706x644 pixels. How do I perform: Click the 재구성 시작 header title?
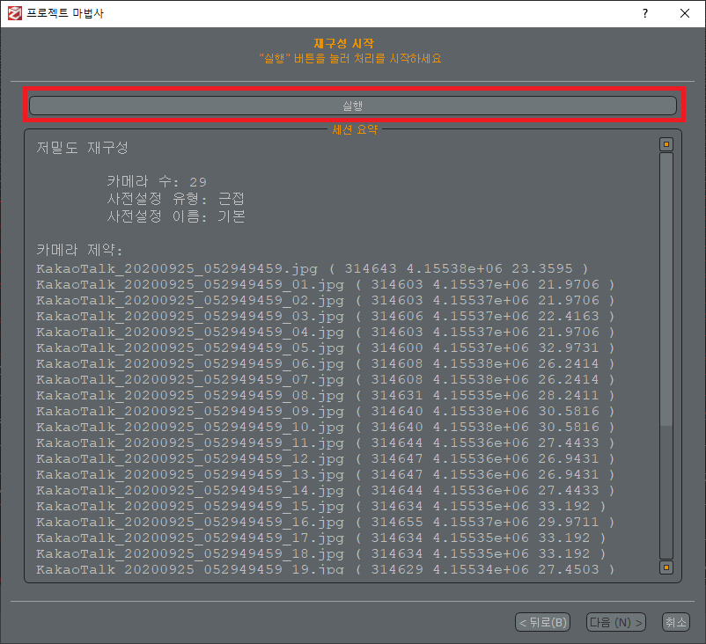[x=343, y=43]
